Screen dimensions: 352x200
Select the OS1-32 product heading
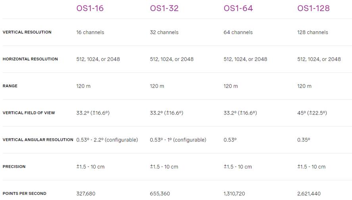click(164, 8)
